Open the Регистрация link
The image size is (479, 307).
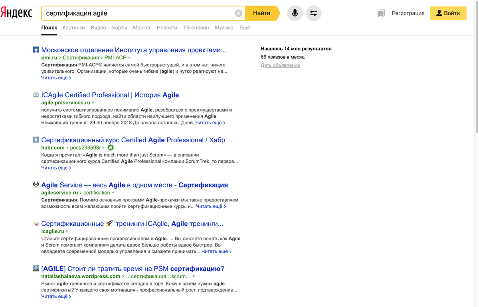tap(408, 13)
